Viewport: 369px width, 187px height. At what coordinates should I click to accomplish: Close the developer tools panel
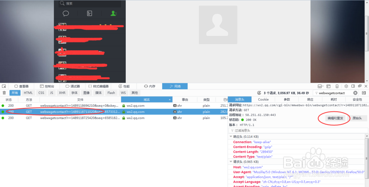(x=366, y=86)
